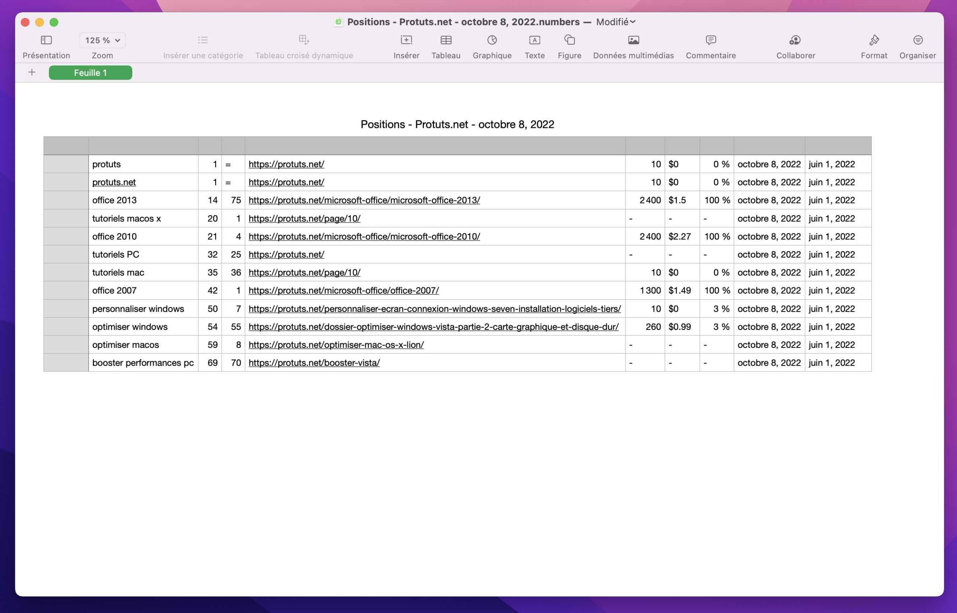Image resolution: width=957 pixels, height=613 pixels.
Task: Open the Présentation sidebar view menu
Action: click(x=46, y=40)
